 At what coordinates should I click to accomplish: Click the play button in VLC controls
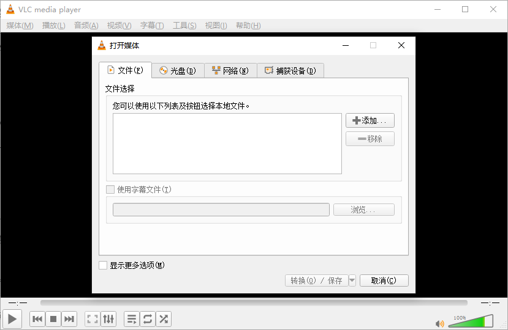point(12,319)
